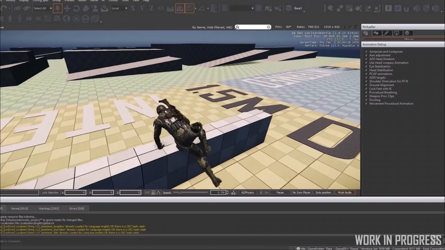Switch to the Normal [9515] console tab

[x=20, y=209]
